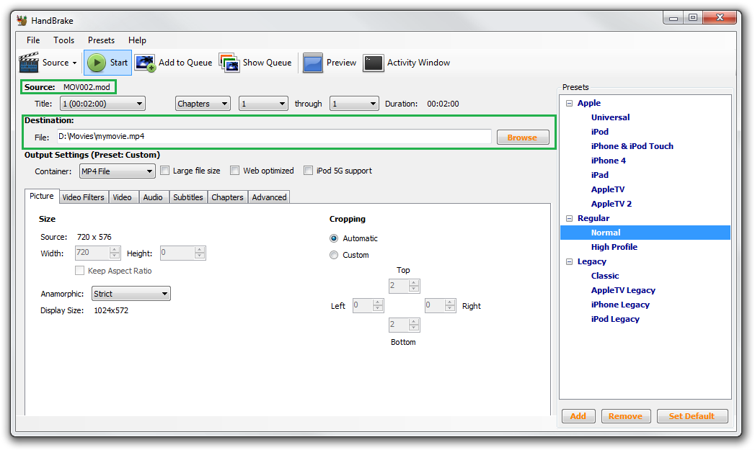
Task: Switch to the Subtitles tab
Action: click(x=187, y=197)
